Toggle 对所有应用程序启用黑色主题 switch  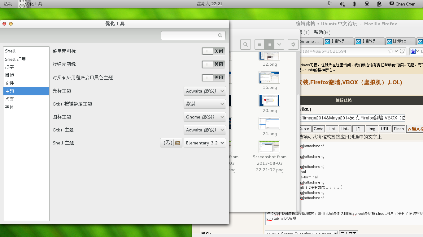[x=213, y=77]
